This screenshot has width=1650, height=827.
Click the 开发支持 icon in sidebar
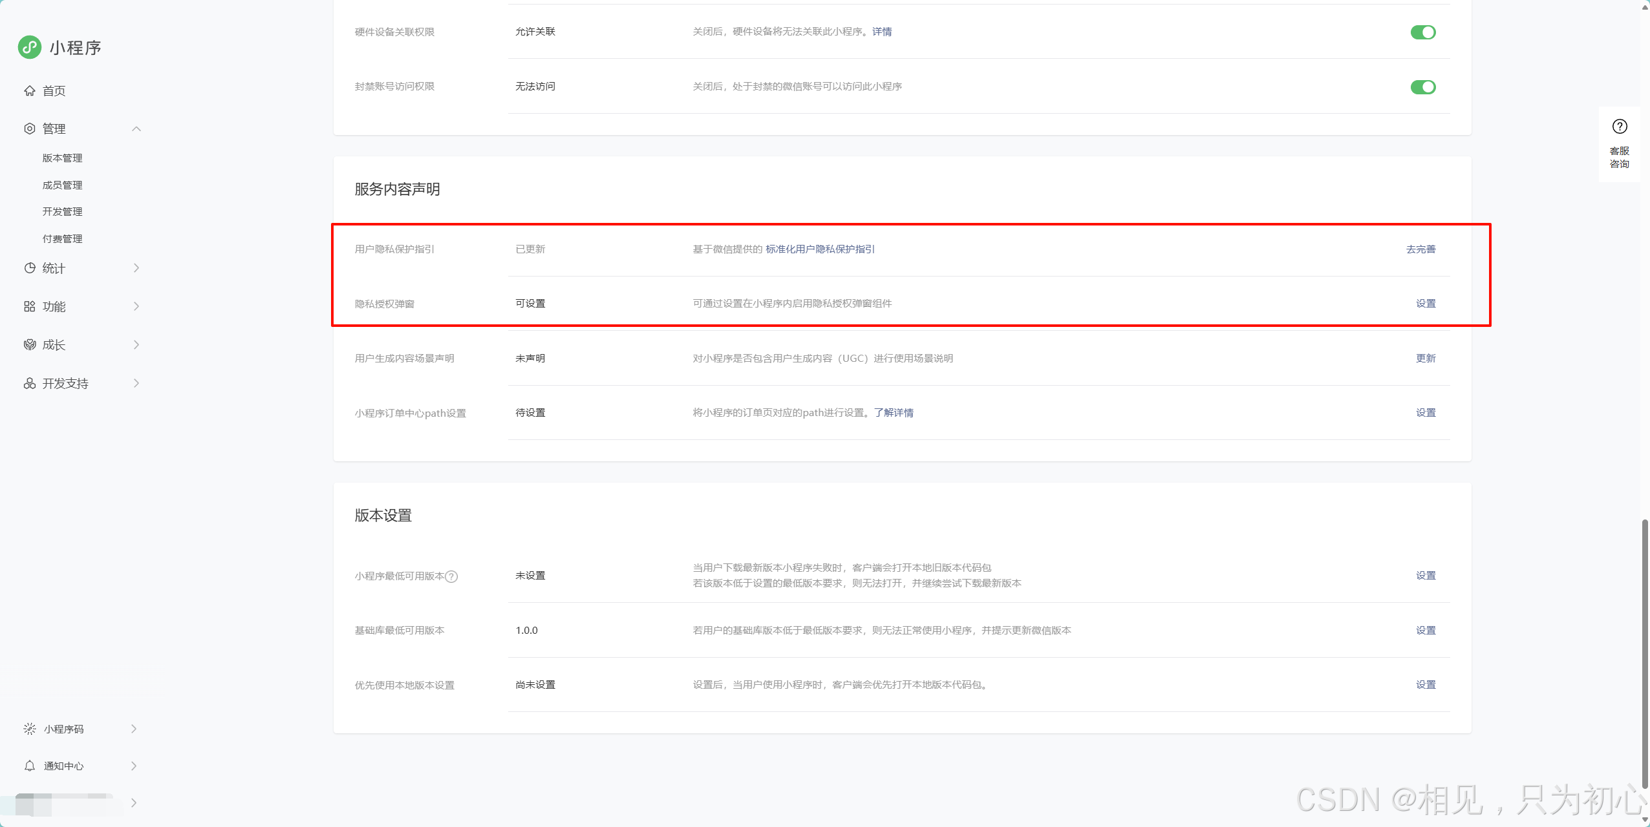[x=30, y=383]
